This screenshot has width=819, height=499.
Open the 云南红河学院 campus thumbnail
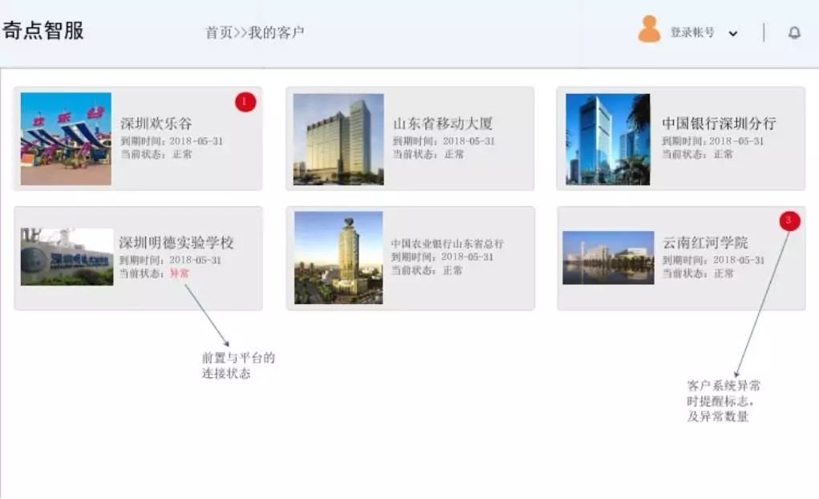(608, 258)
